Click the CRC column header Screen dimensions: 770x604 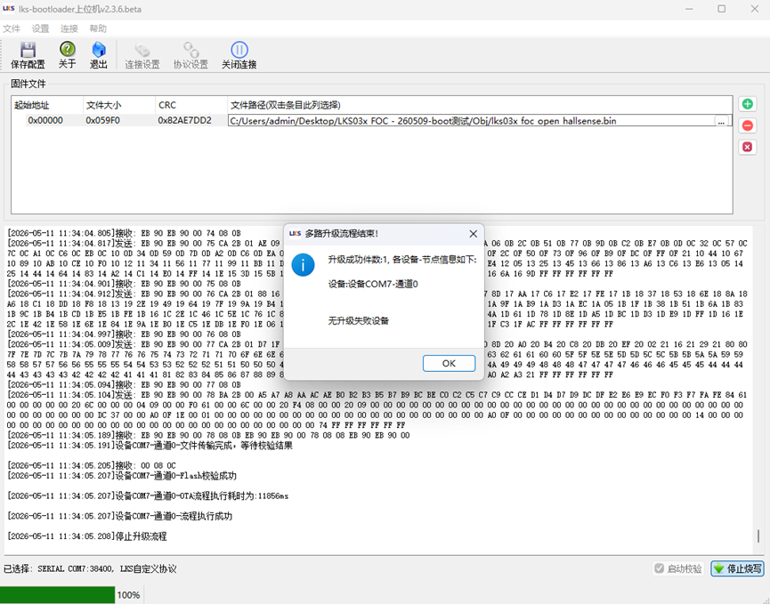click(191, 105)
